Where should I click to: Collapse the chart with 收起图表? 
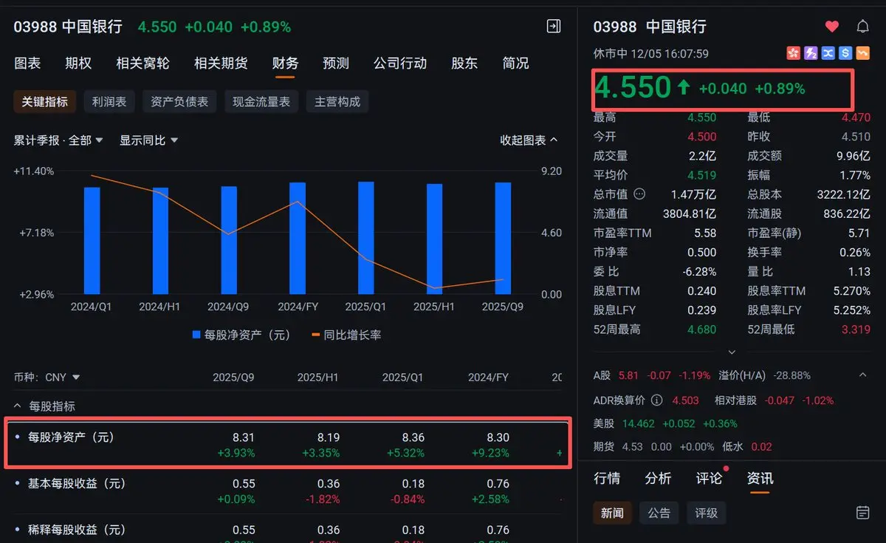click(529, 140)
